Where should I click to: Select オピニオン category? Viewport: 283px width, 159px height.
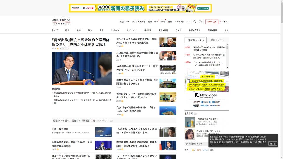(131, 30)
